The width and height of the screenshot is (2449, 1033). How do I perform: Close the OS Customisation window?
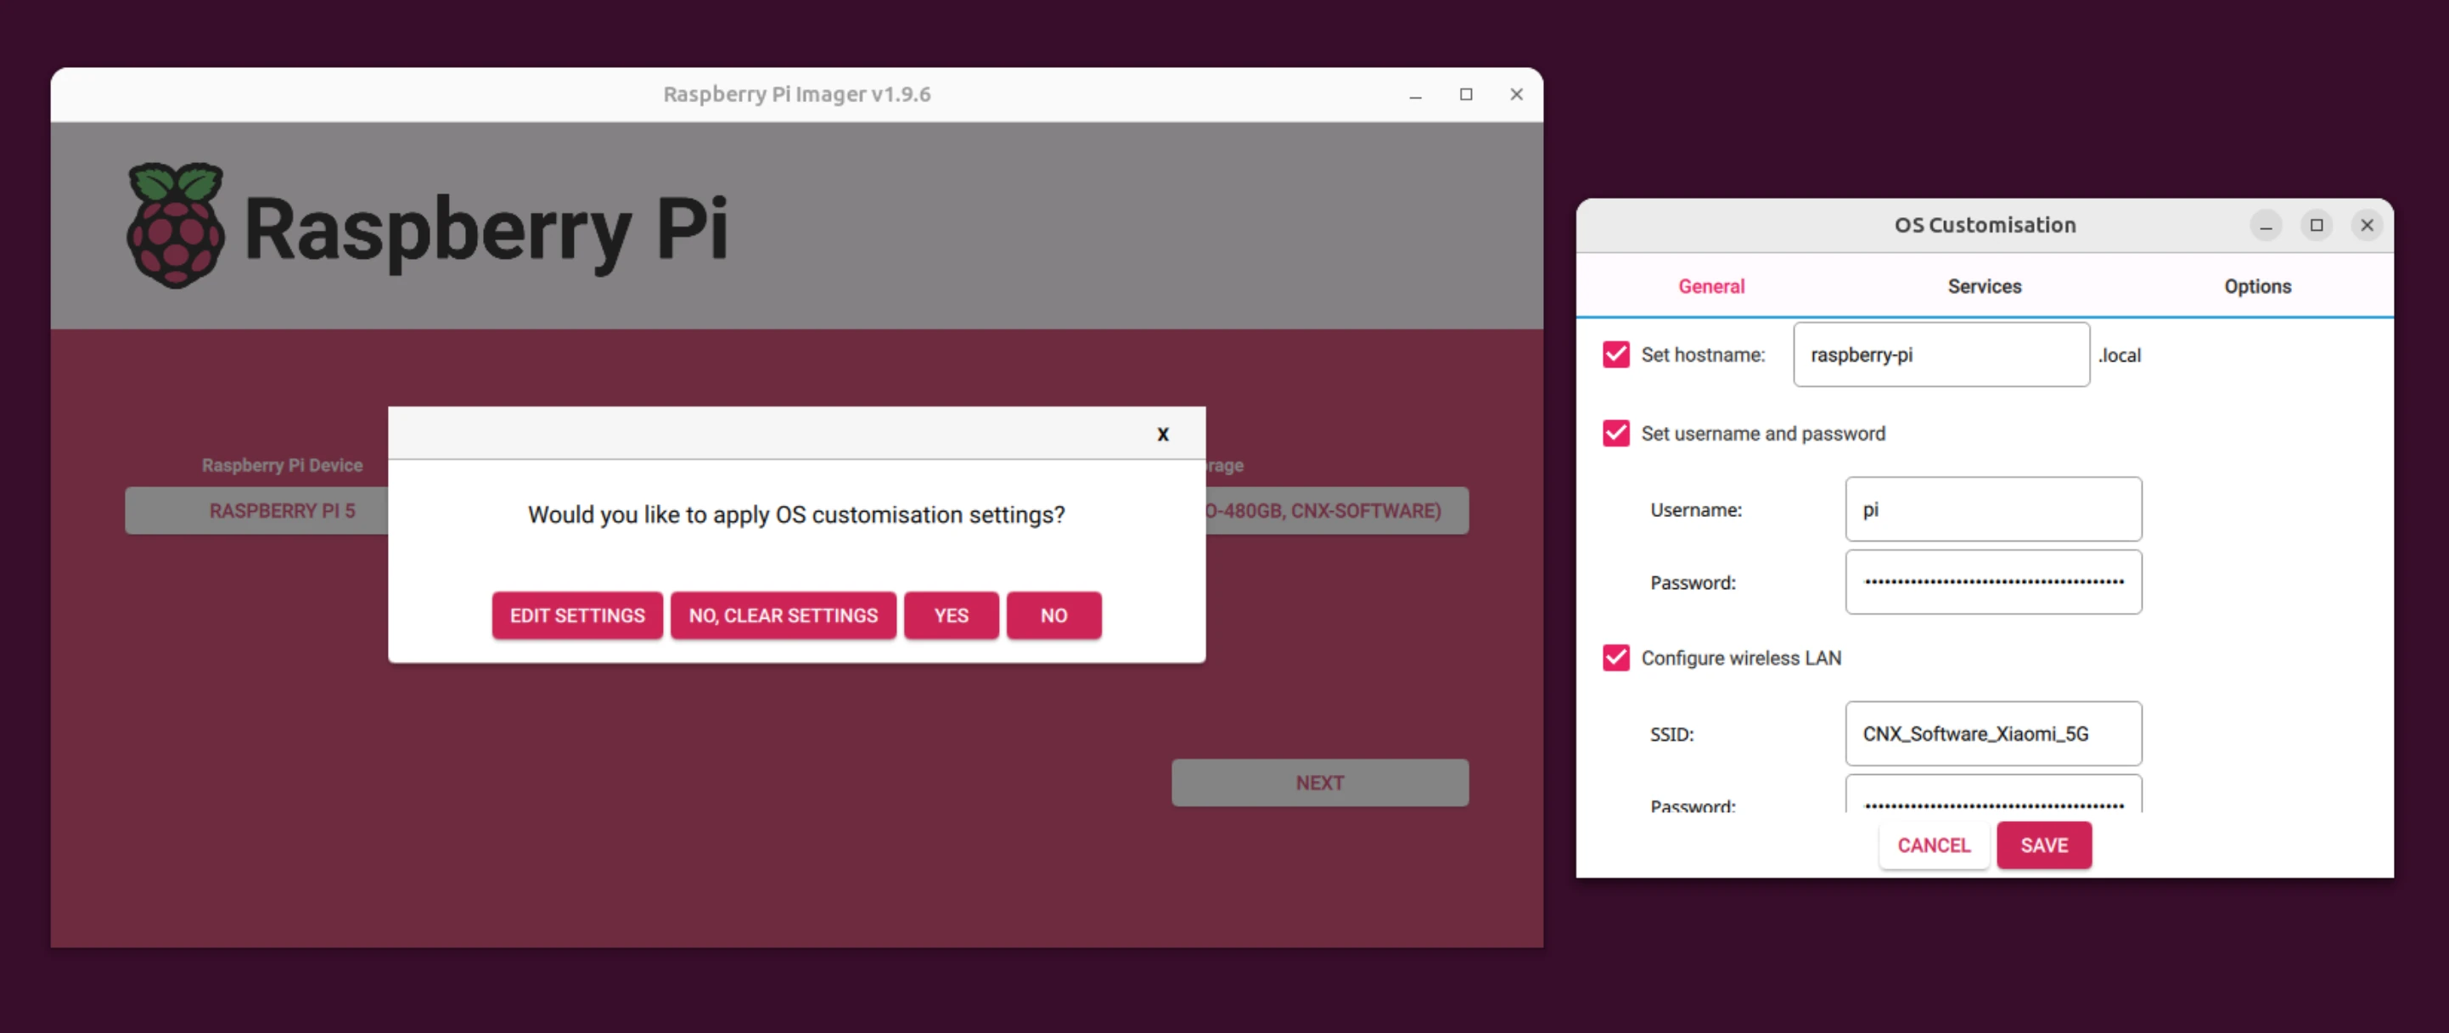tap(2367, 225)
